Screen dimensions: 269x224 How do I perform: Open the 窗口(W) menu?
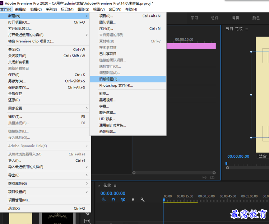[x=115, y=9]
